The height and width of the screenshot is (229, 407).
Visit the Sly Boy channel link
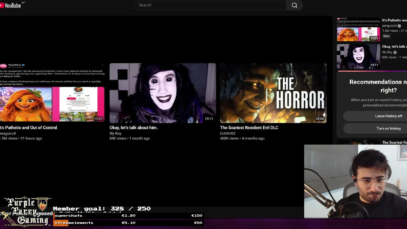click(115, 134)
